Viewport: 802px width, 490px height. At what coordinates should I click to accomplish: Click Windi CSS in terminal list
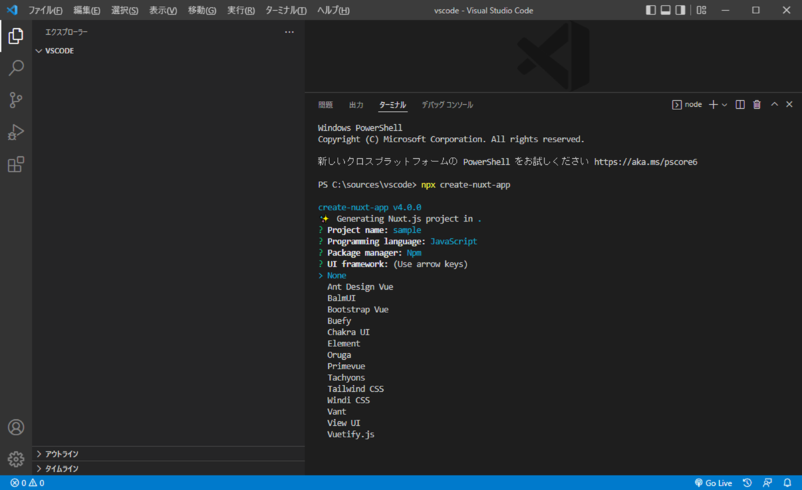(x=348, y=400)
